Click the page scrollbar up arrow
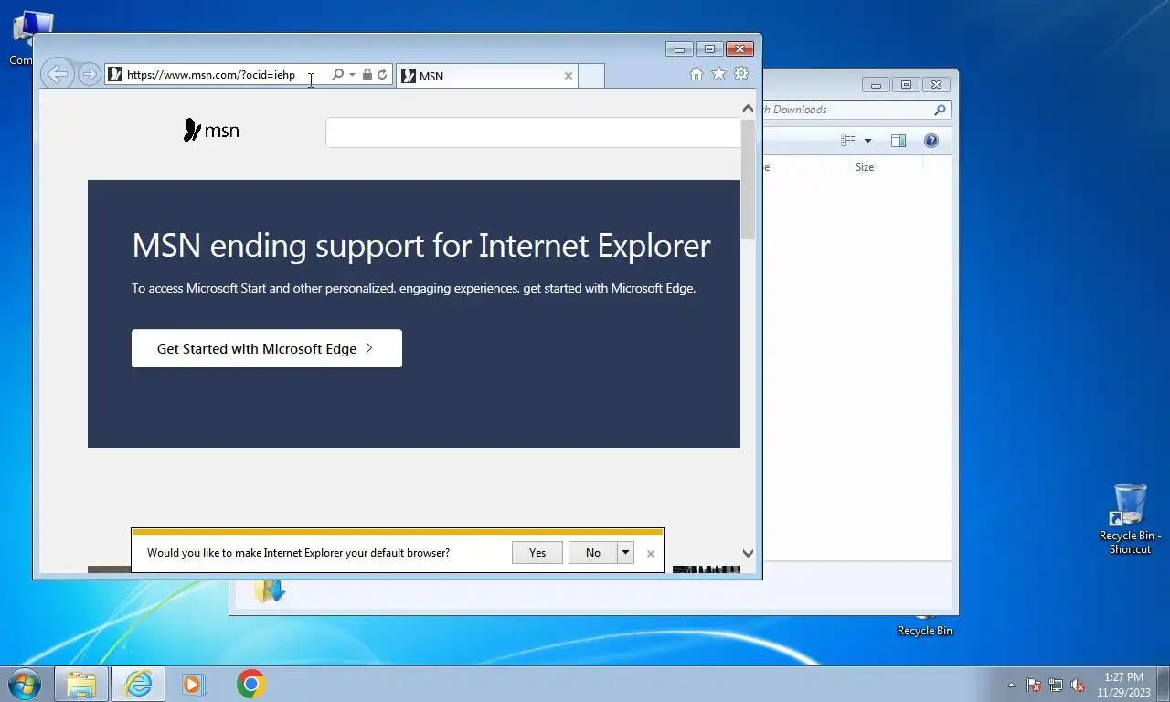Viewport: 1170px width, 702px height. tap(748, 109)
